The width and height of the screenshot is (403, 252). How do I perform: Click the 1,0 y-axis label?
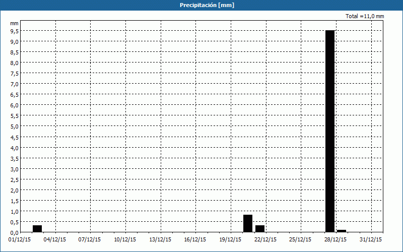pyautogui.click(x=15, y=212)
